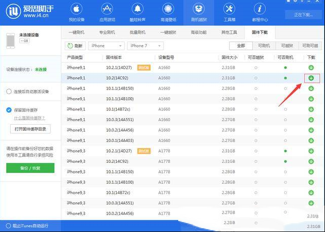Click green 备份 / 恢复 button
This screenshot has height=232, width=325.
point(30,168)
